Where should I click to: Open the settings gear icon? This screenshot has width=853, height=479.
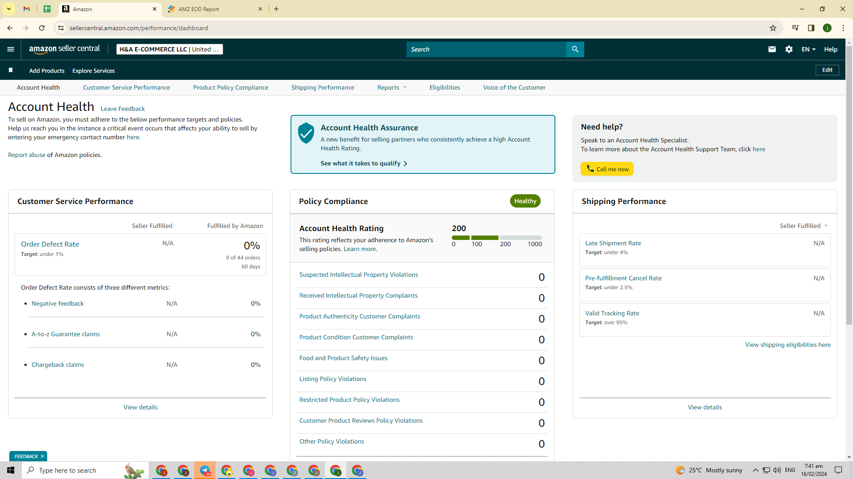pos(789,49)
